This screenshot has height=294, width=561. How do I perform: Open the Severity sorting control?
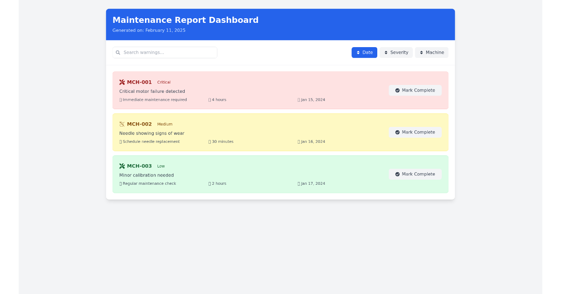pos(396,52)
